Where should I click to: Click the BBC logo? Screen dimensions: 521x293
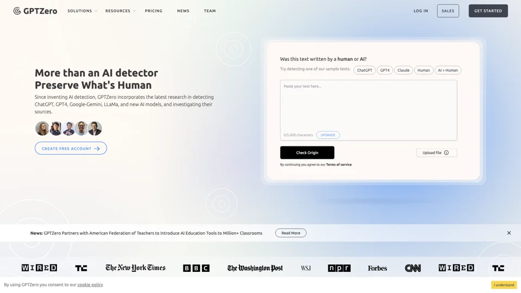[x=196, y=268]
